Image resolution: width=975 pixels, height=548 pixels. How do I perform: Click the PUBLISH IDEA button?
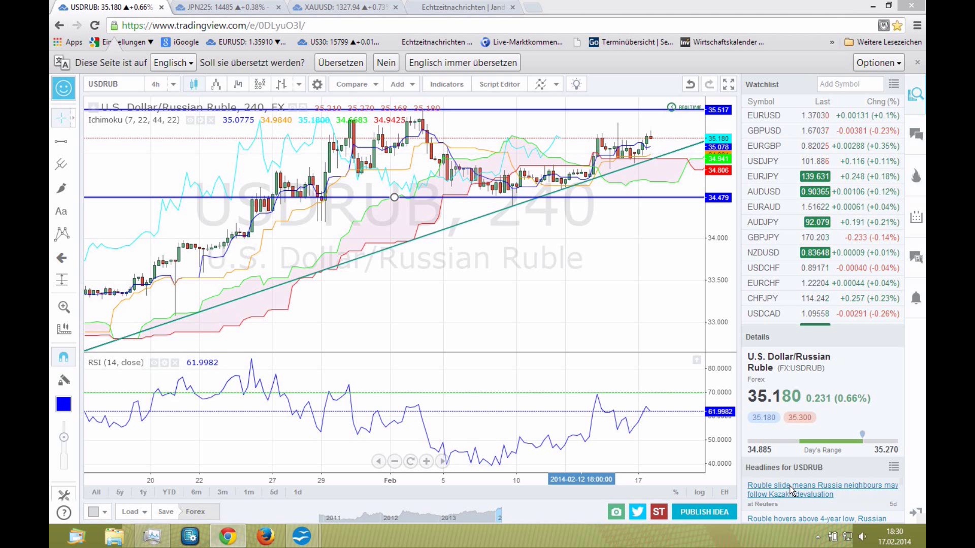pos(704,511)
